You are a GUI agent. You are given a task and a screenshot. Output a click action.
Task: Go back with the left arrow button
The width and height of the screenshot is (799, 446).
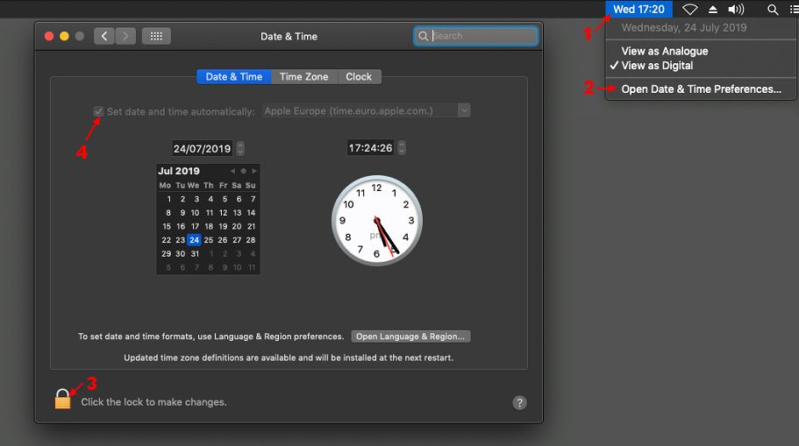tap(104, 36)
